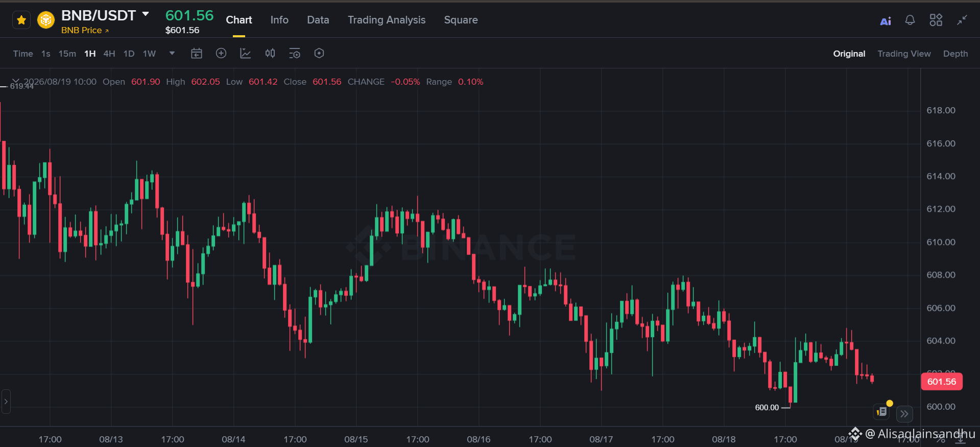Click the Close value 601.56
980x447 pixels.
point(327,82)
